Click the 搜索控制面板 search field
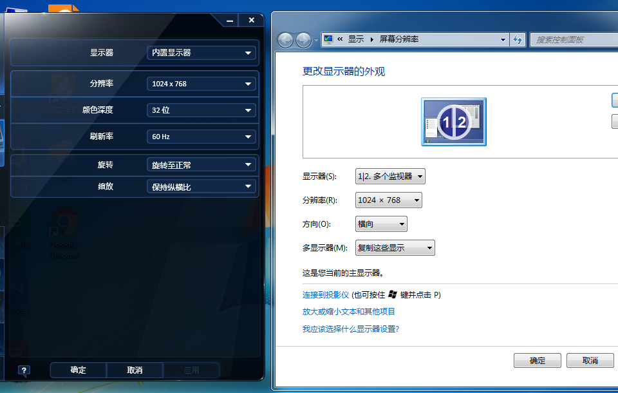 point(573,39)
